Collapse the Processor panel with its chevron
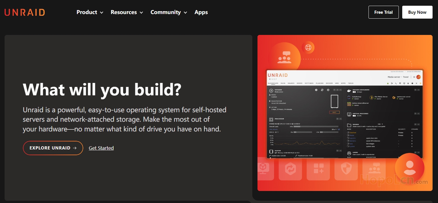 point(340,119)
